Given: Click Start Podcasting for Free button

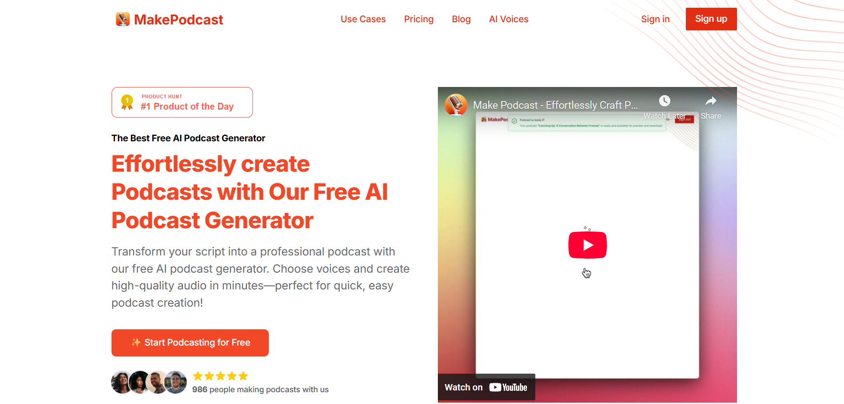Looking at the screenshot, I should tap(190, 343).
